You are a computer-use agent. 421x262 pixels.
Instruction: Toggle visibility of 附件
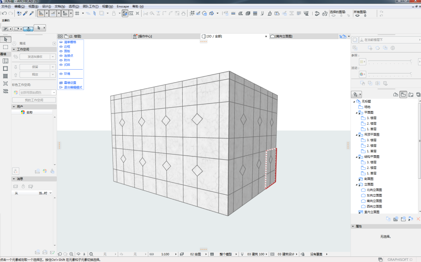tap(61, 60)
